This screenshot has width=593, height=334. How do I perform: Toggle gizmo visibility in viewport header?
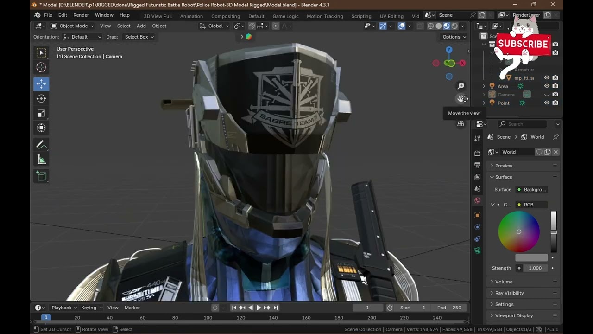tap(383, 26)
